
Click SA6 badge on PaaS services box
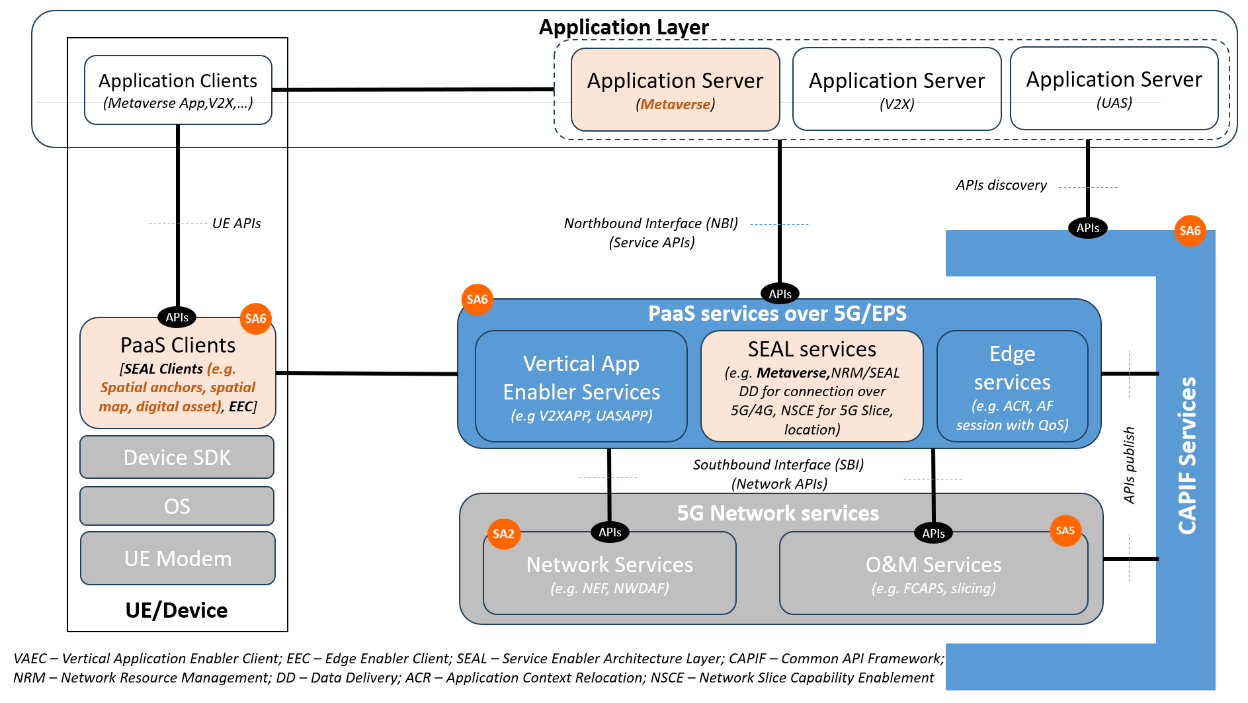(x=477, y=300)
